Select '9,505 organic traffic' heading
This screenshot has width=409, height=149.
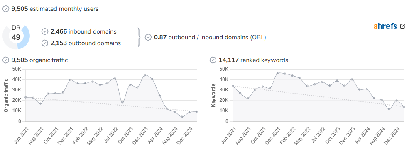39,60
